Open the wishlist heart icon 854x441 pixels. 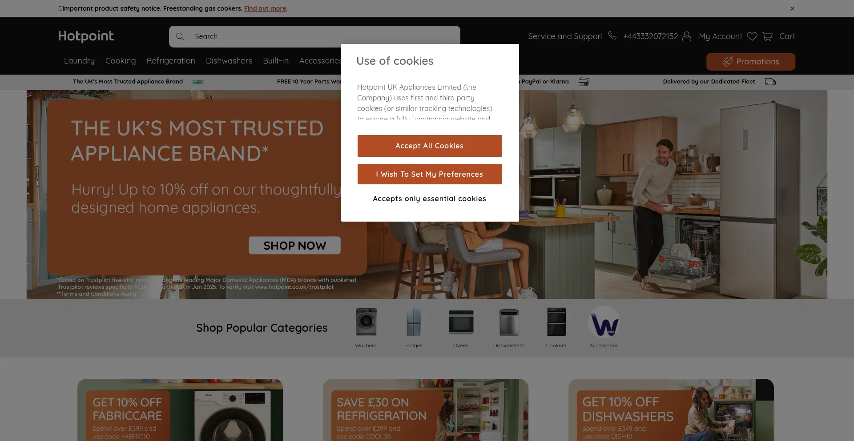click(752, 36)
